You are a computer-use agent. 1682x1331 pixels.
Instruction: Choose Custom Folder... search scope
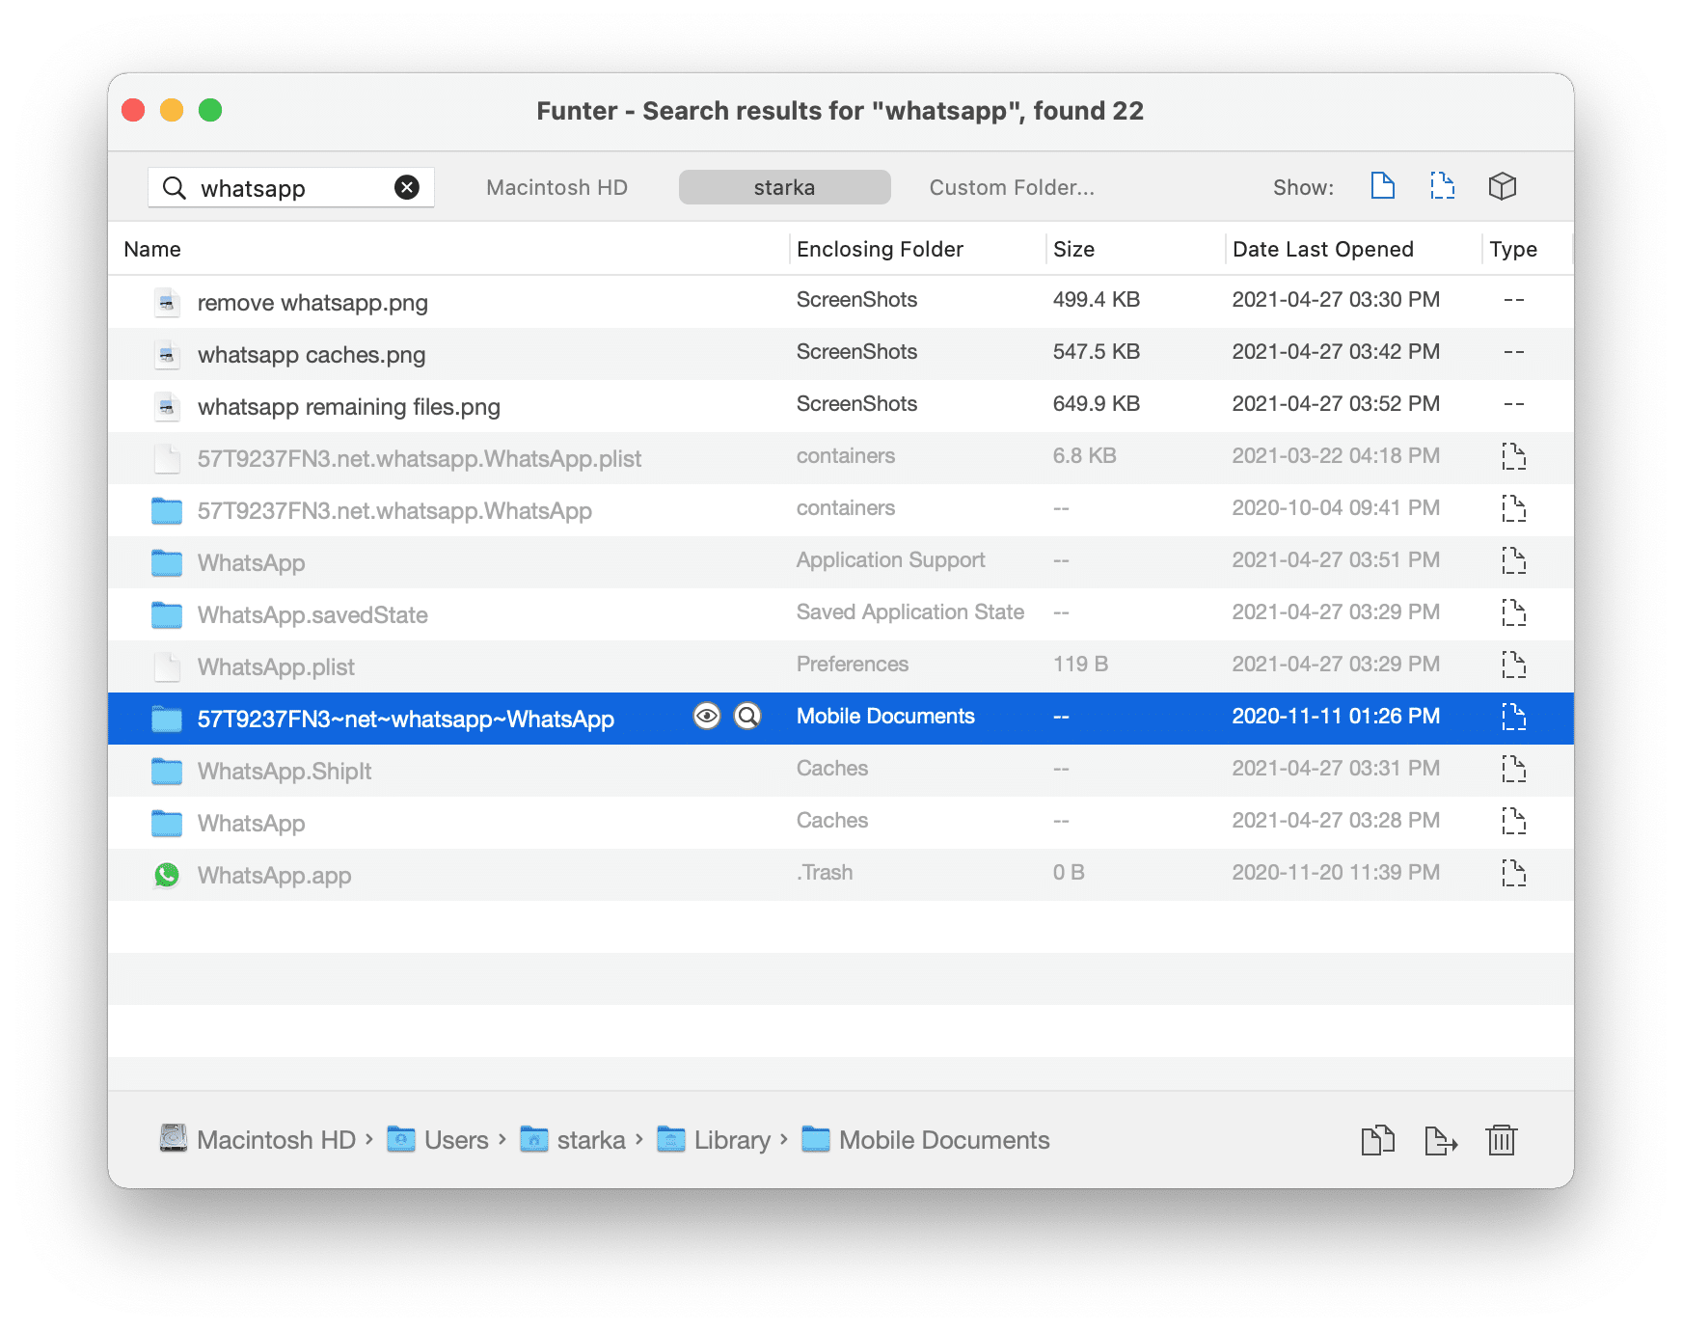[x=1011, y=187]
